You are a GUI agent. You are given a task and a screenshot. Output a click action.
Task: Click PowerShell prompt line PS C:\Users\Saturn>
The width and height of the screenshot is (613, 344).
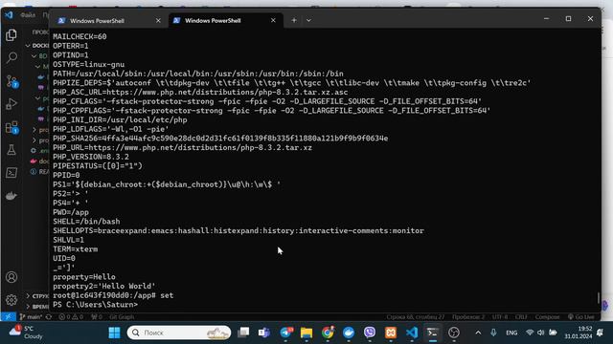click(96, 305)
